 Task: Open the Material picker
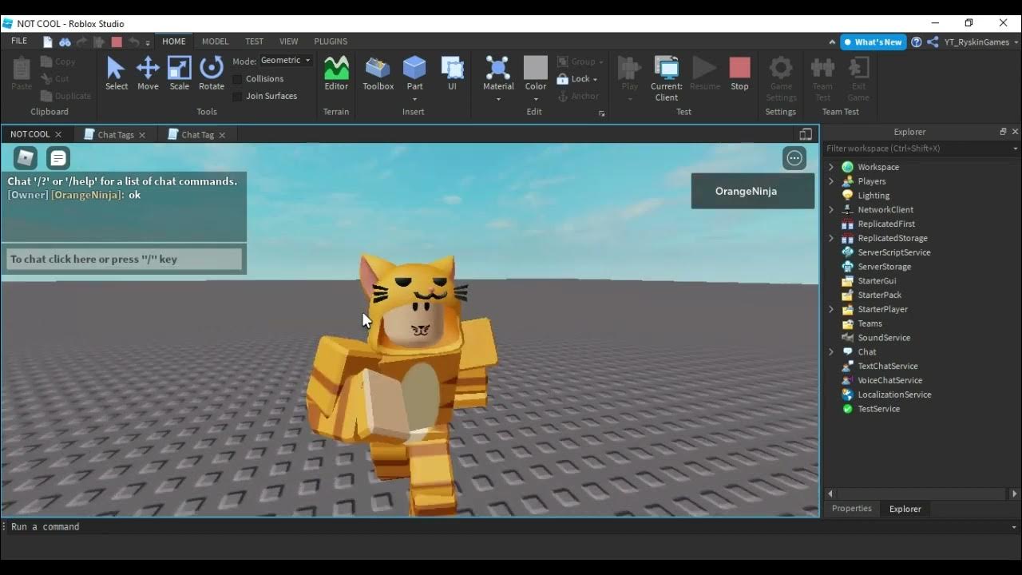(498, 73)
